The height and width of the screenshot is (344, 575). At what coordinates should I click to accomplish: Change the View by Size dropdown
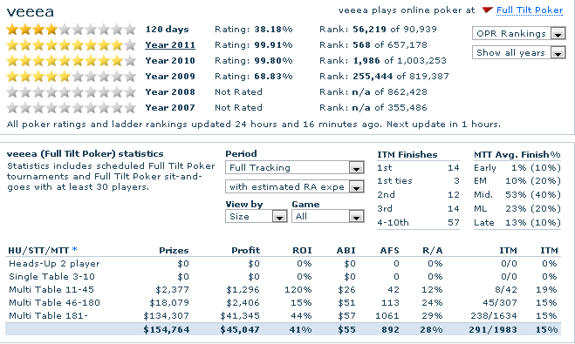tap(256, 216)
